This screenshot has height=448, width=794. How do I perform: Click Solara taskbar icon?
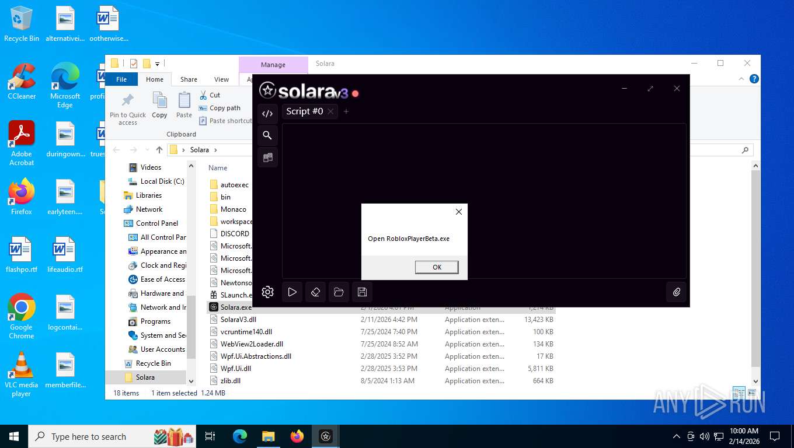pyautogui.click(x=326, y=436)
